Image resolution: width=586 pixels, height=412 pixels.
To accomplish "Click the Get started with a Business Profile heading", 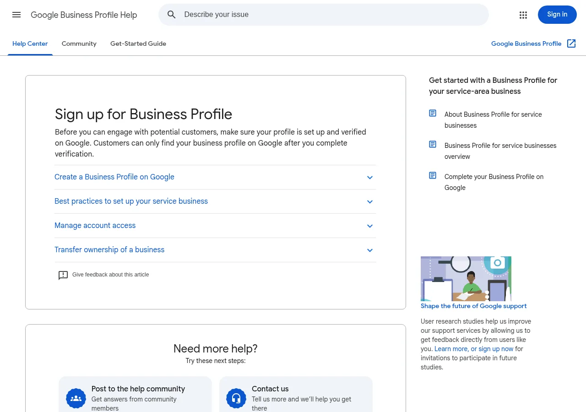I will coord(493,86).
